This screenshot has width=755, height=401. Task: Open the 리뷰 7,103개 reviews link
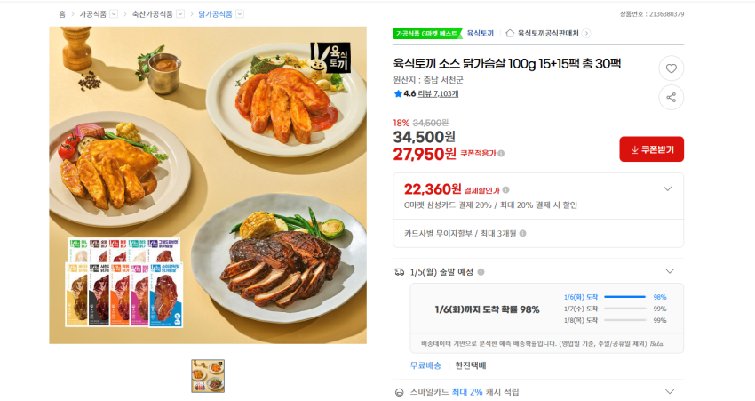pyautogui.click(x=438, y=93)
